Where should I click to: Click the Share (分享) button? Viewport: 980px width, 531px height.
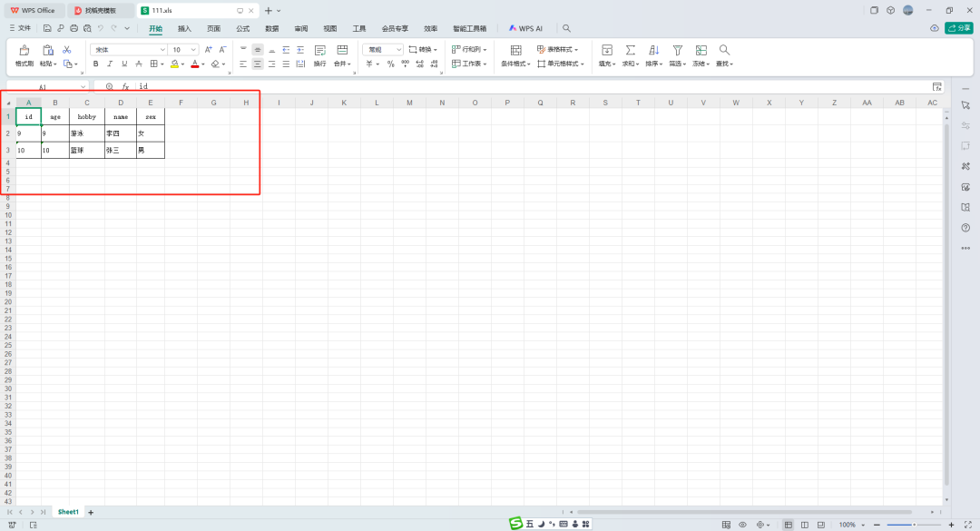tap(958, 28)
